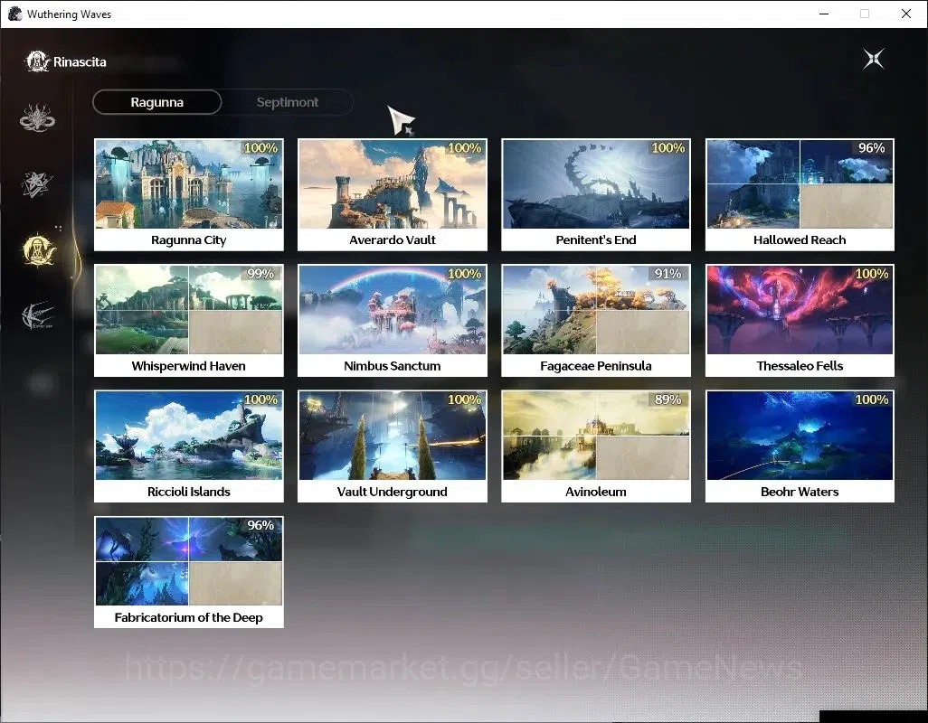Click the 99% progress on Whisperwind Haven

(260, 274)
